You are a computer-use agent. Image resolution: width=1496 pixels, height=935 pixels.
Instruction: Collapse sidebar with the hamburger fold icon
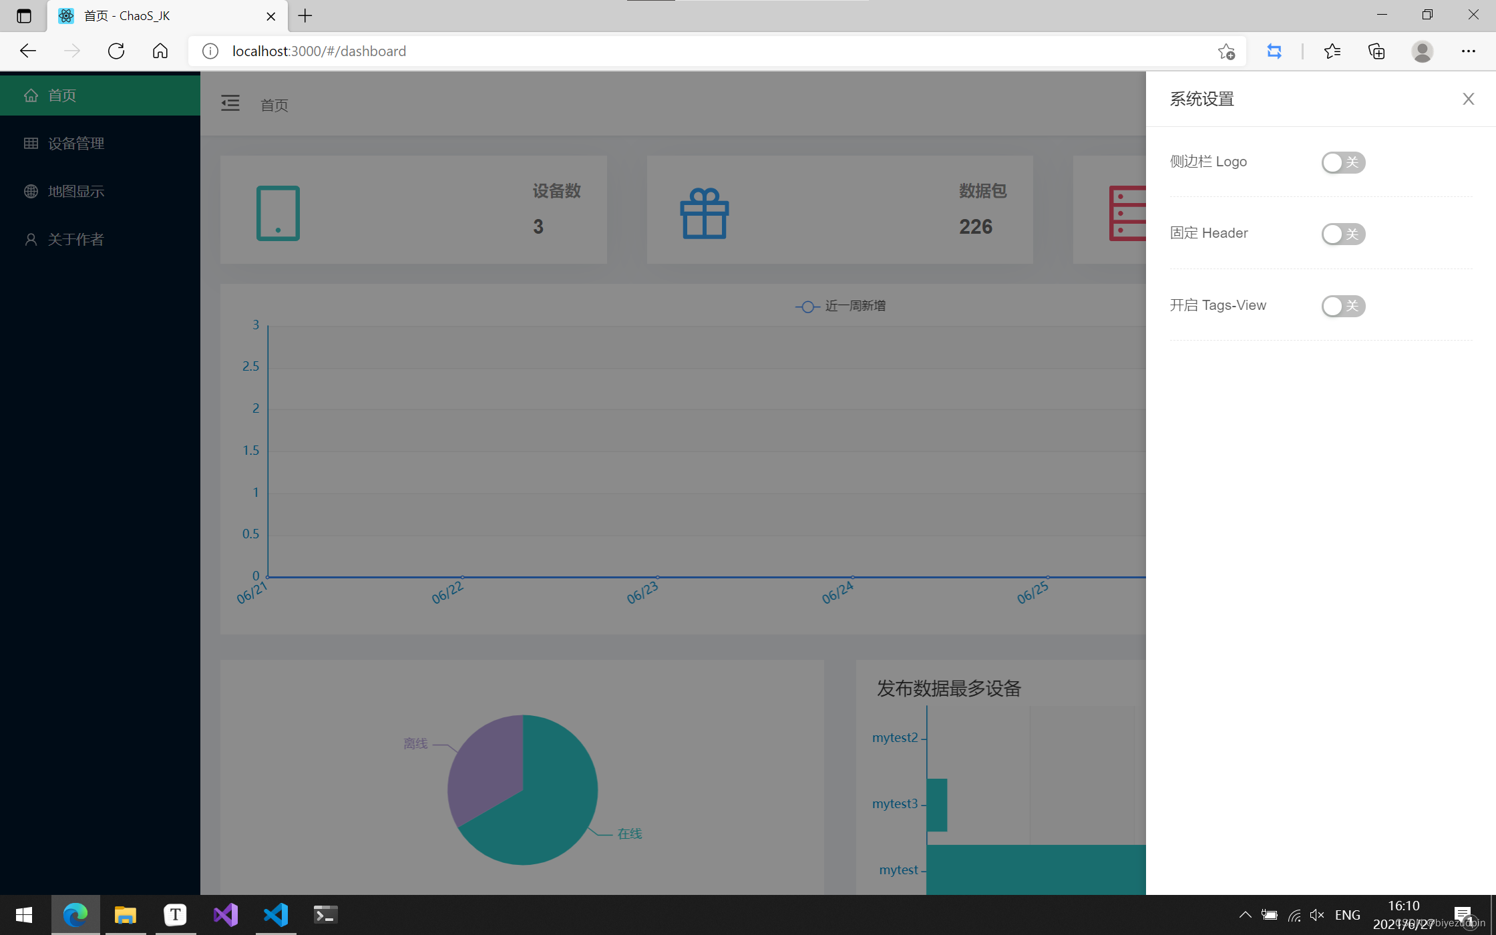230,104
